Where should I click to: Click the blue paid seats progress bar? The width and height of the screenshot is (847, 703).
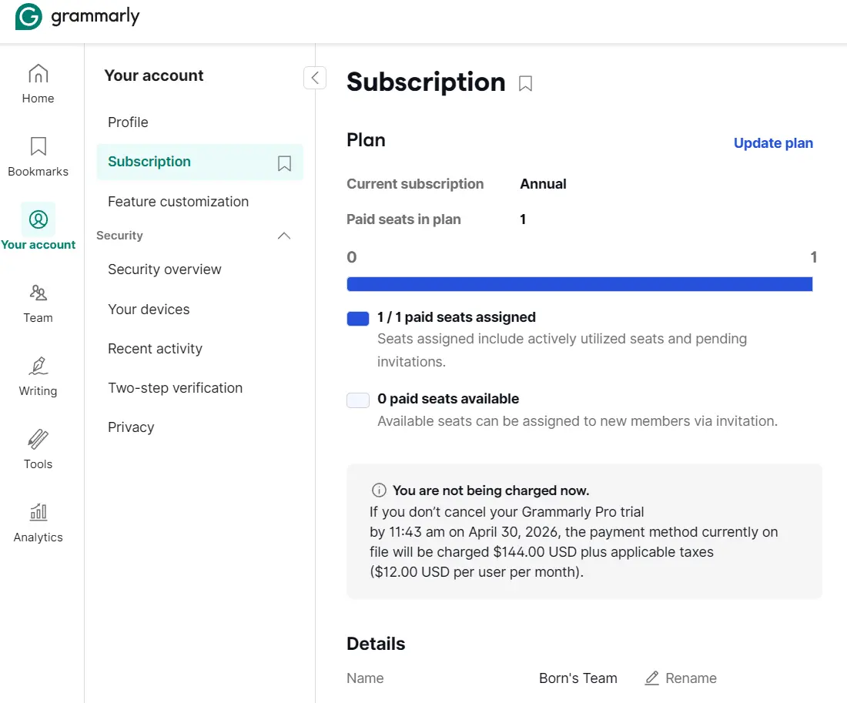point(579,284)
